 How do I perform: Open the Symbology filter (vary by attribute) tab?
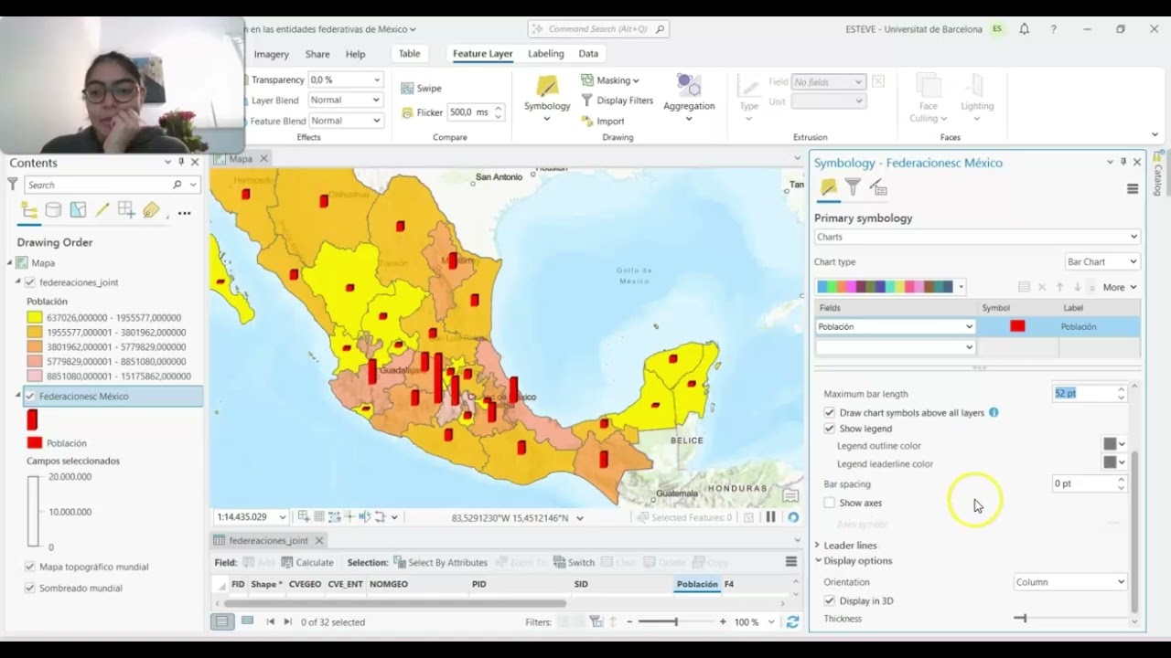853,187
